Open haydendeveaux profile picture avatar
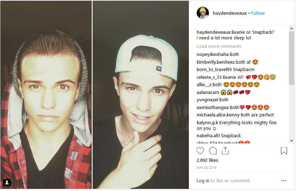The image size is (296, 191). coord(203,13)
